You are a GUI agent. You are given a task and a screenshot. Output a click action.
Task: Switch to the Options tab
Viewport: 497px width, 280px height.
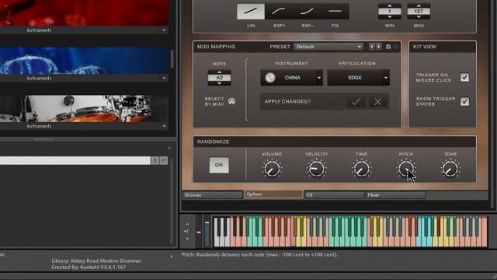click(x=273, y=194)
